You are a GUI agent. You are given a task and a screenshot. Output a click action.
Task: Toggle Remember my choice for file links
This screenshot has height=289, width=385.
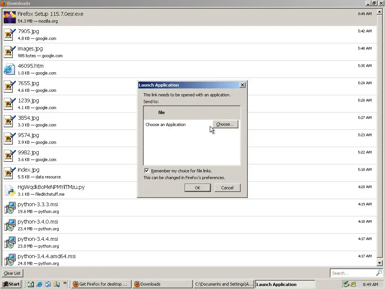(147, 170)
